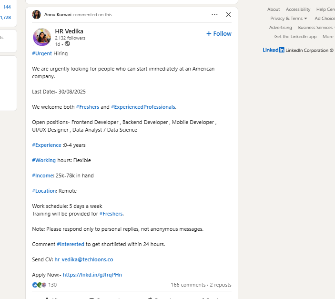Image resolution: width=335 pixels, height=299 pixels.
Task: Click the #Urgent hashtag
Action: pos(42,53)
